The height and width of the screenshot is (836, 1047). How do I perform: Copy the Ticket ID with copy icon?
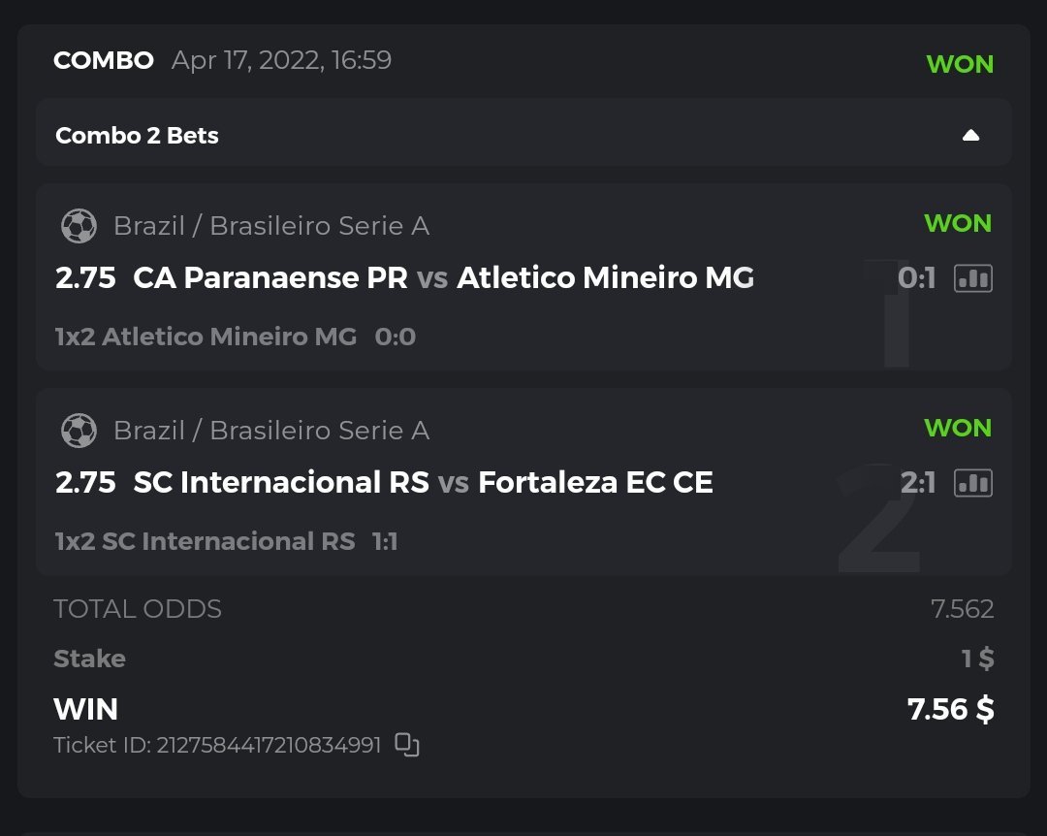[x=407, y=745]
